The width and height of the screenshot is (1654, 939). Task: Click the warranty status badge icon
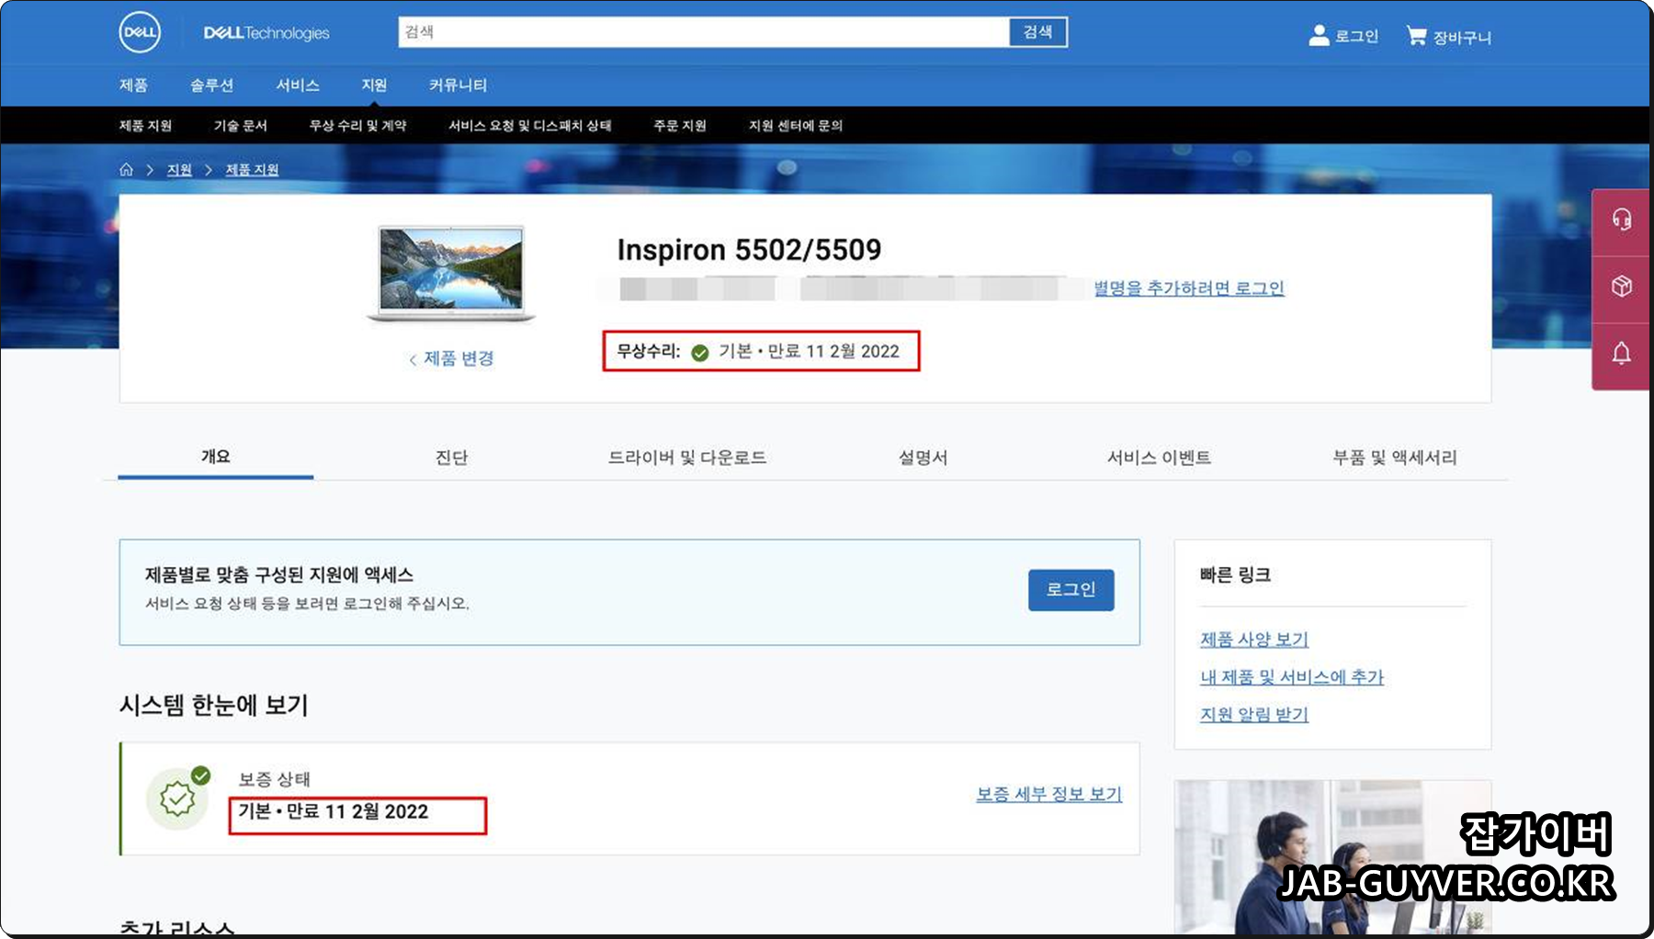(178, 798)
